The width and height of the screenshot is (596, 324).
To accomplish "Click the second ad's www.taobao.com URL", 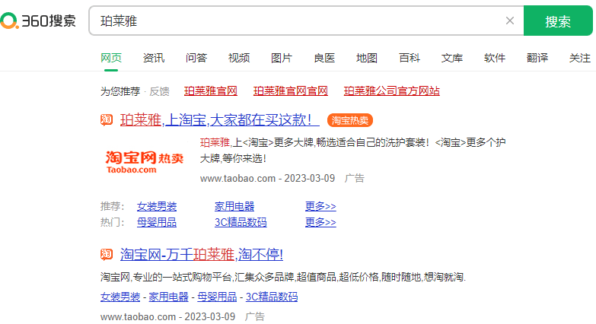I will [138, 316].
